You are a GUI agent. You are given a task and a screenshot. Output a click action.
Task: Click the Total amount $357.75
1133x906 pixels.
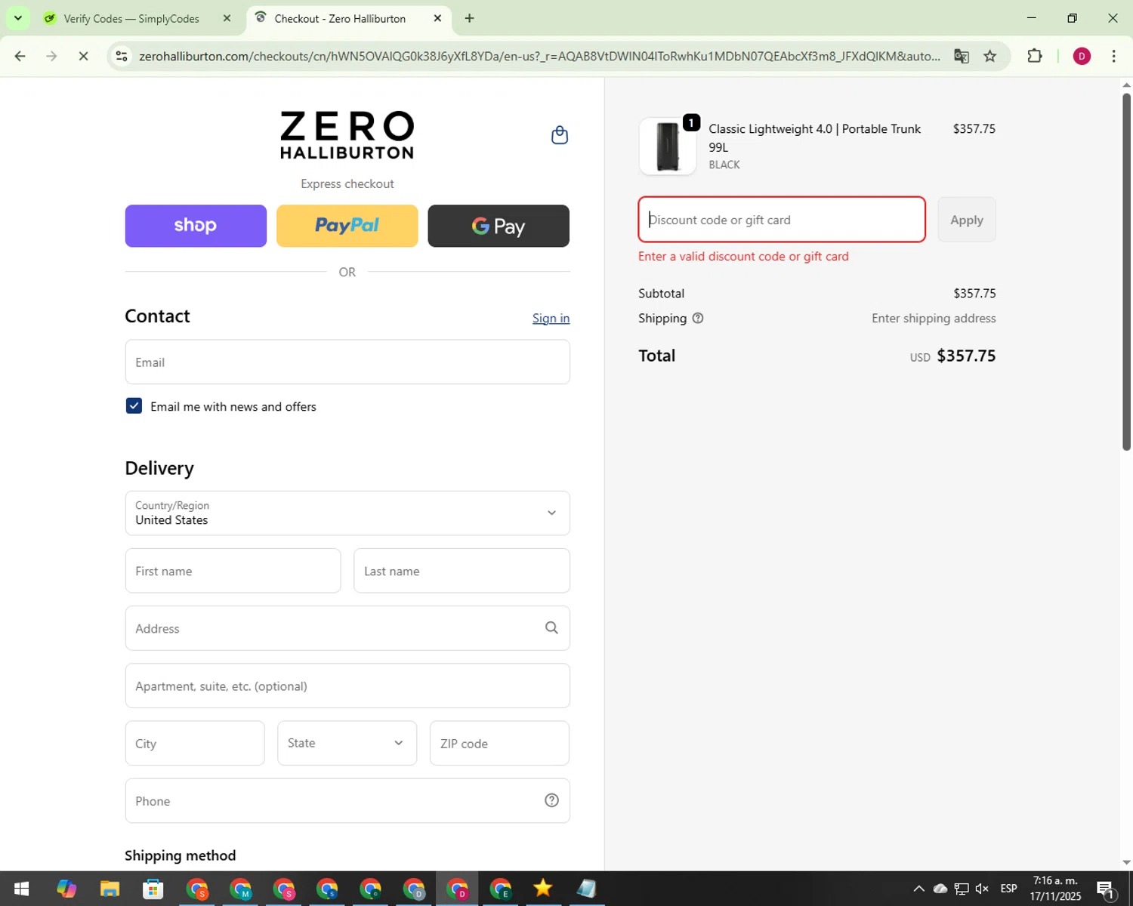point(966,356)
